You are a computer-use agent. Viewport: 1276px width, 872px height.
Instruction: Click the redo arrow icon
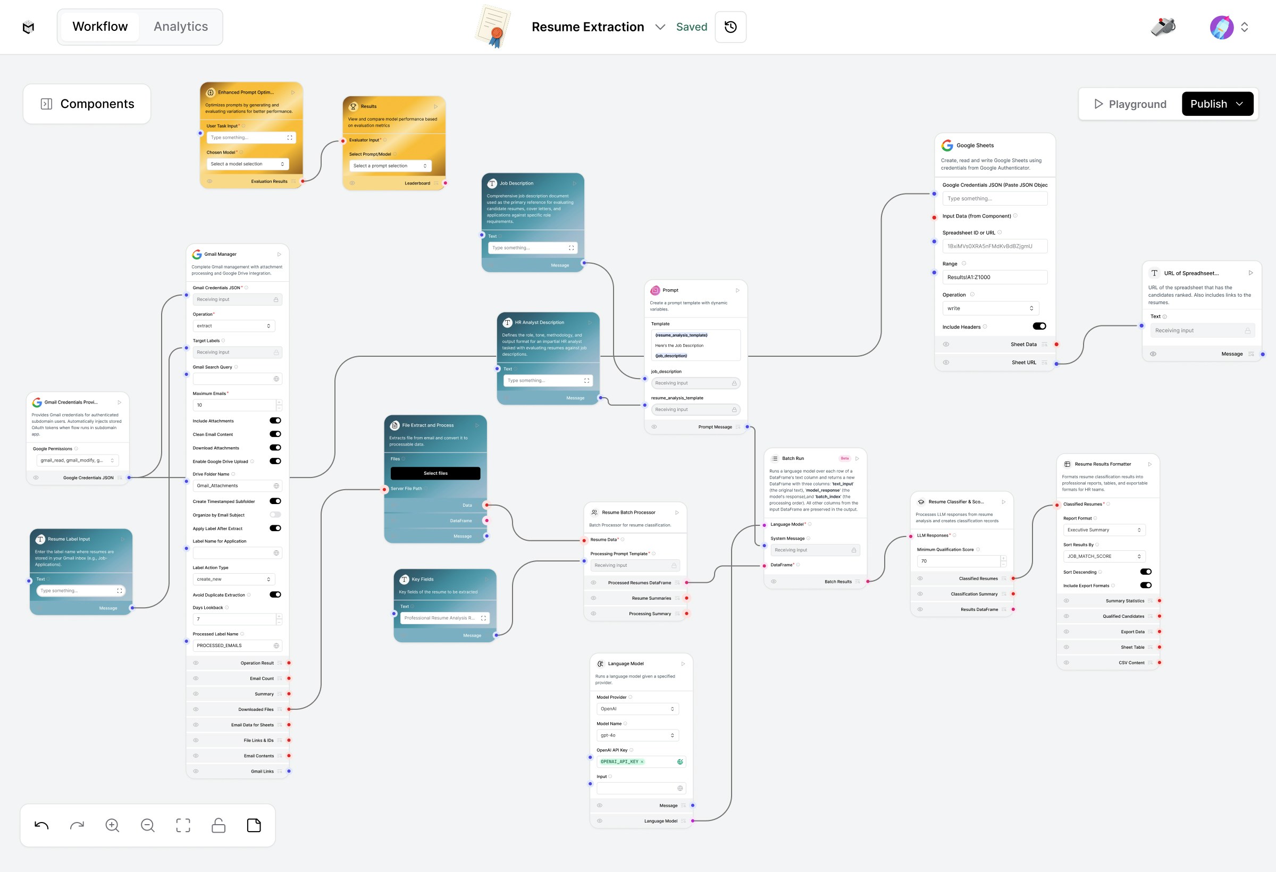click(77, 825)
